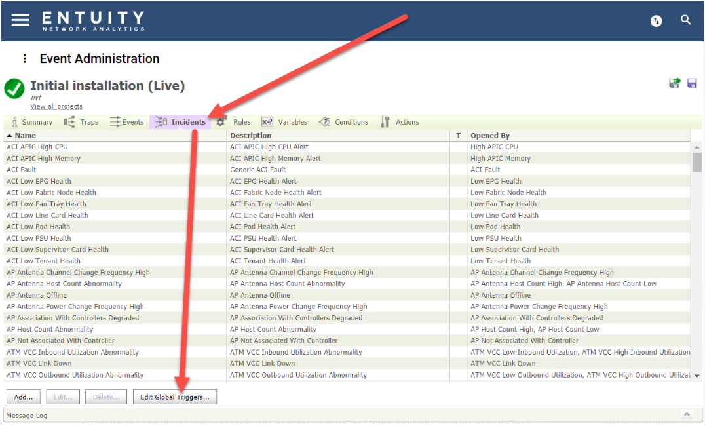The width and height of the screenshot is (705, 426).
Task: Click the deploy project icon
Action: pos(674,83)
